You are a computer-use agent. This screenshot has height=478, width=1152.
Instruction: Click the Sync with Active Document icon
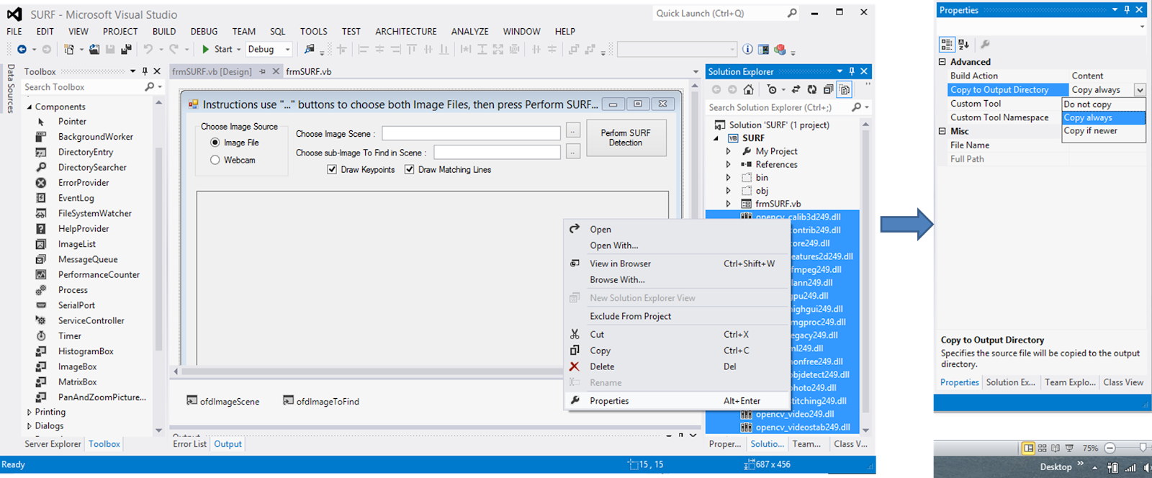point(796,89)
